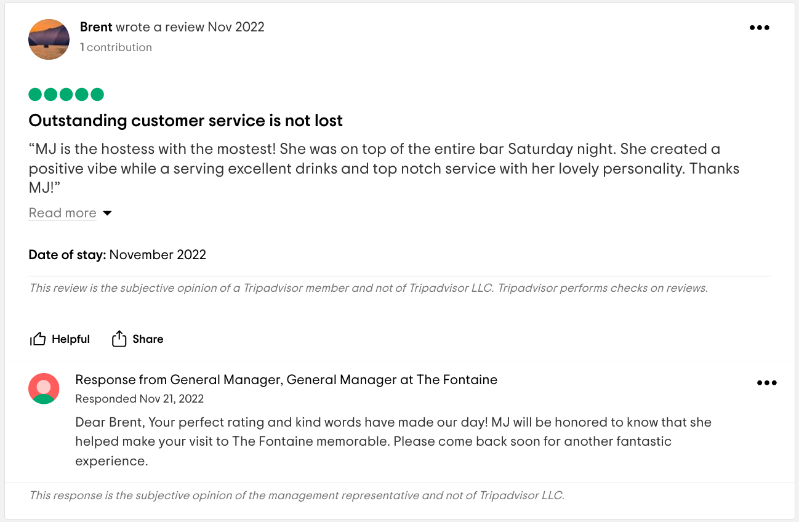Click the chevron next to Read more
799x522 pixels.
coord(107,212)
